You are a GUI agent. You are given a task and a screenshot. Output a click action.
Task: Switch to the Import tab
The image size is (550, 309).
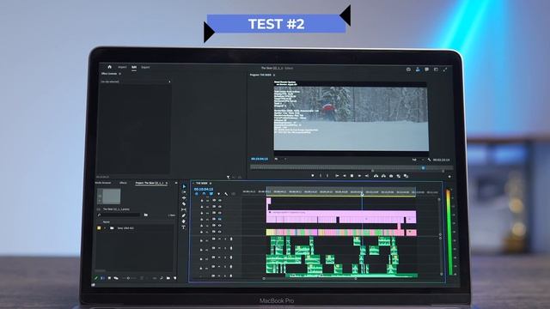[x=122, y=67]
